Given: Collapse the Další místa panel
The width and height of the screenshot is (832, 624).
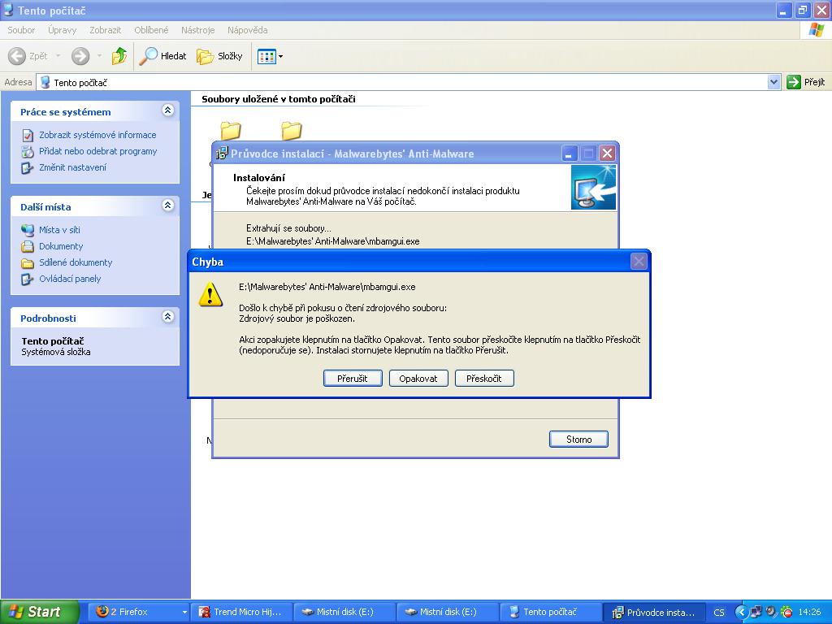Looking at the screenshot, I should click(x=167, y=206).
